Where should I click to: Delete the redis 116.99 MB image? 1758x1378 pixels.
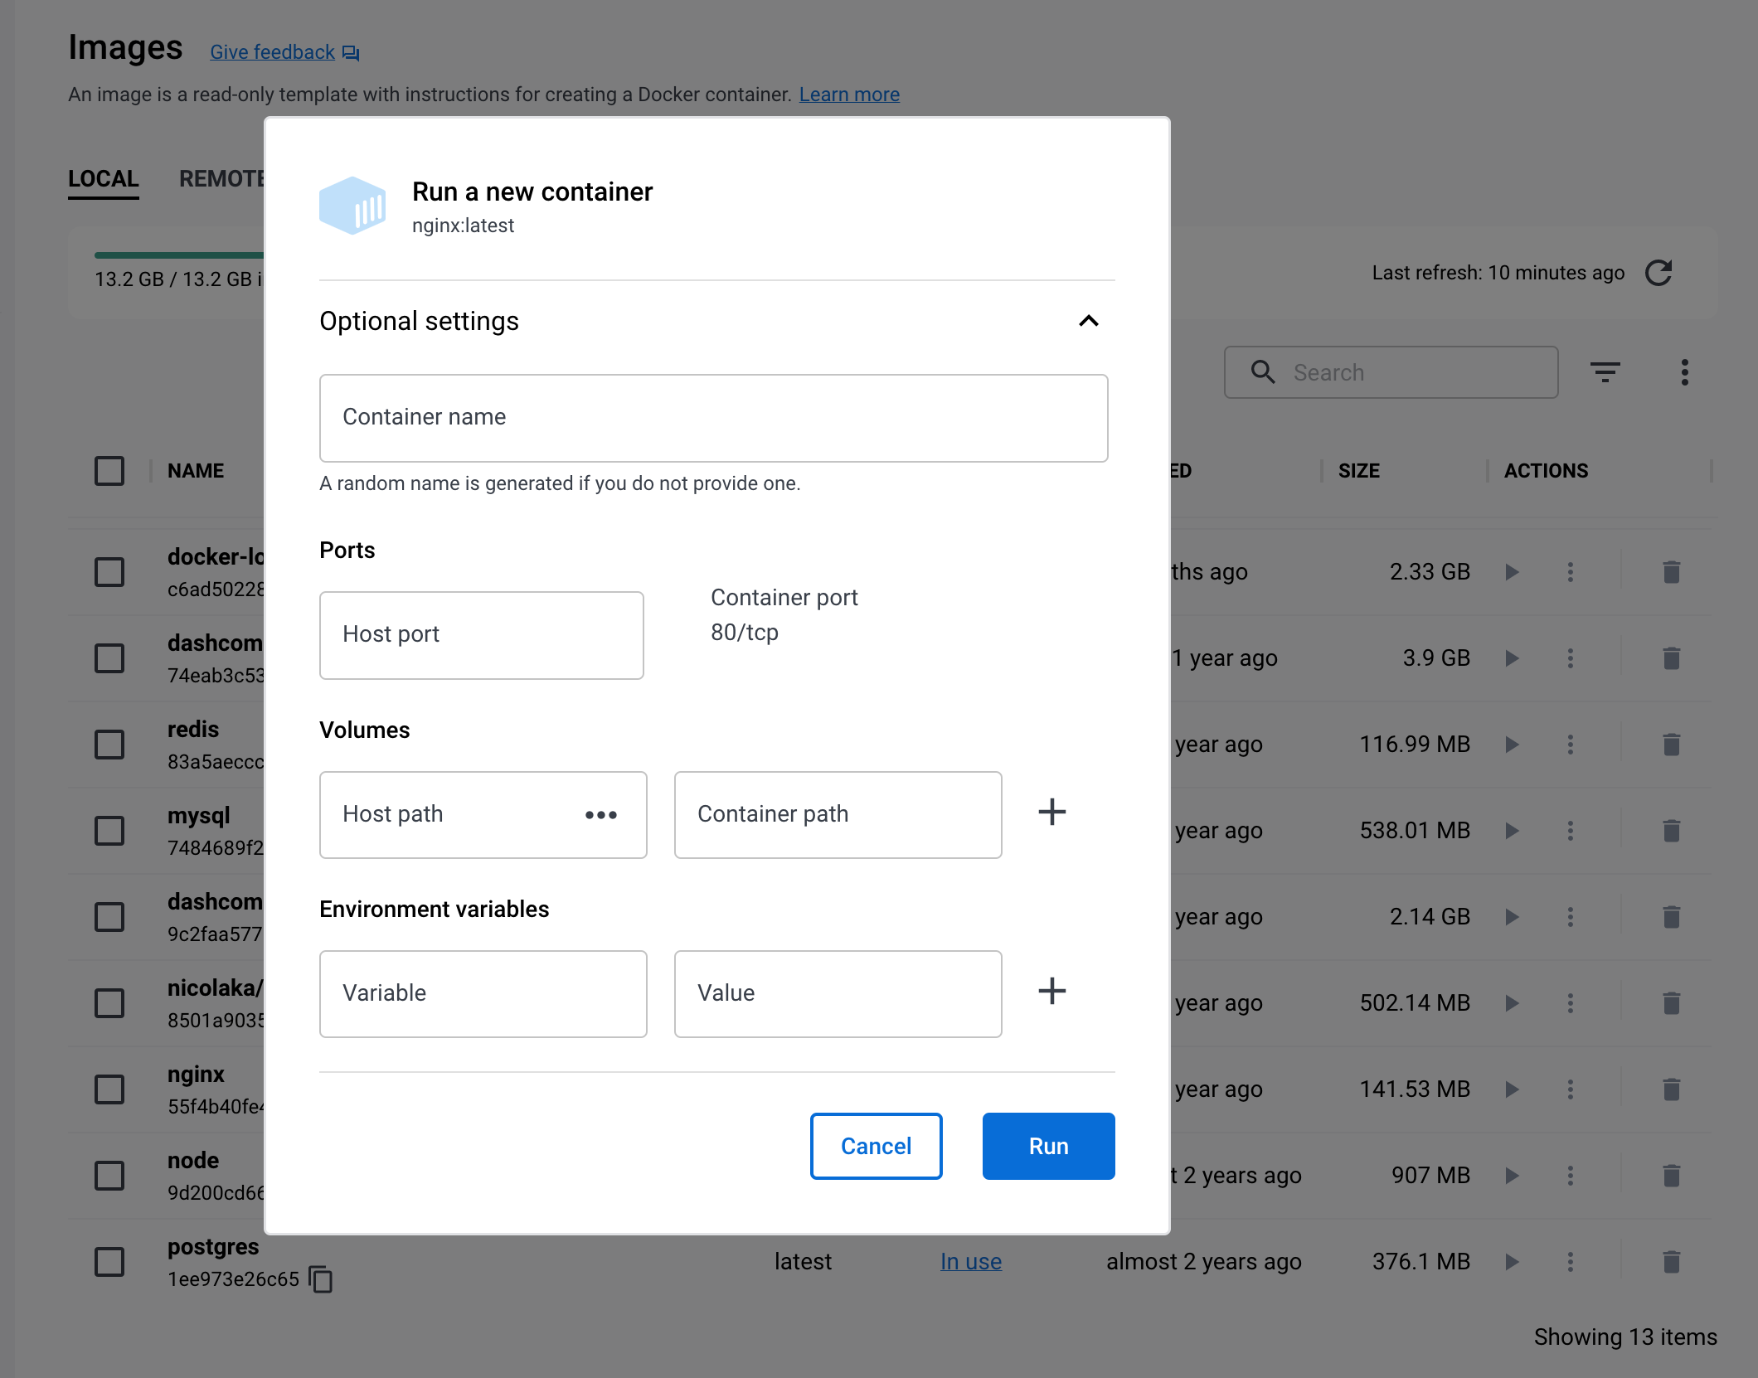click(1672, 745)
